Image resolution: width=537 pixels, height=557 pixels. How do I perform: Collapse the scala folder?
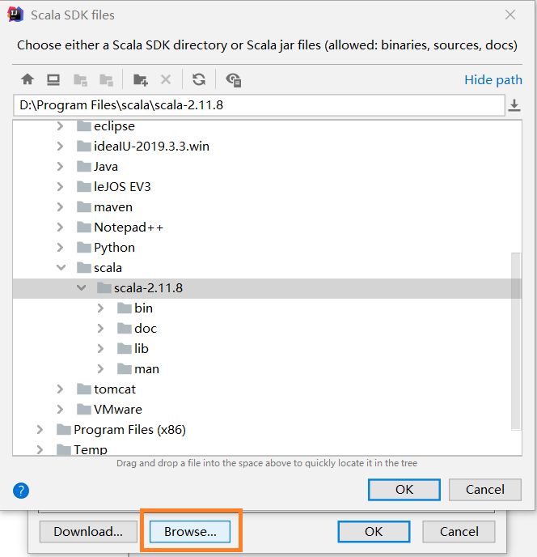point(61,267)
